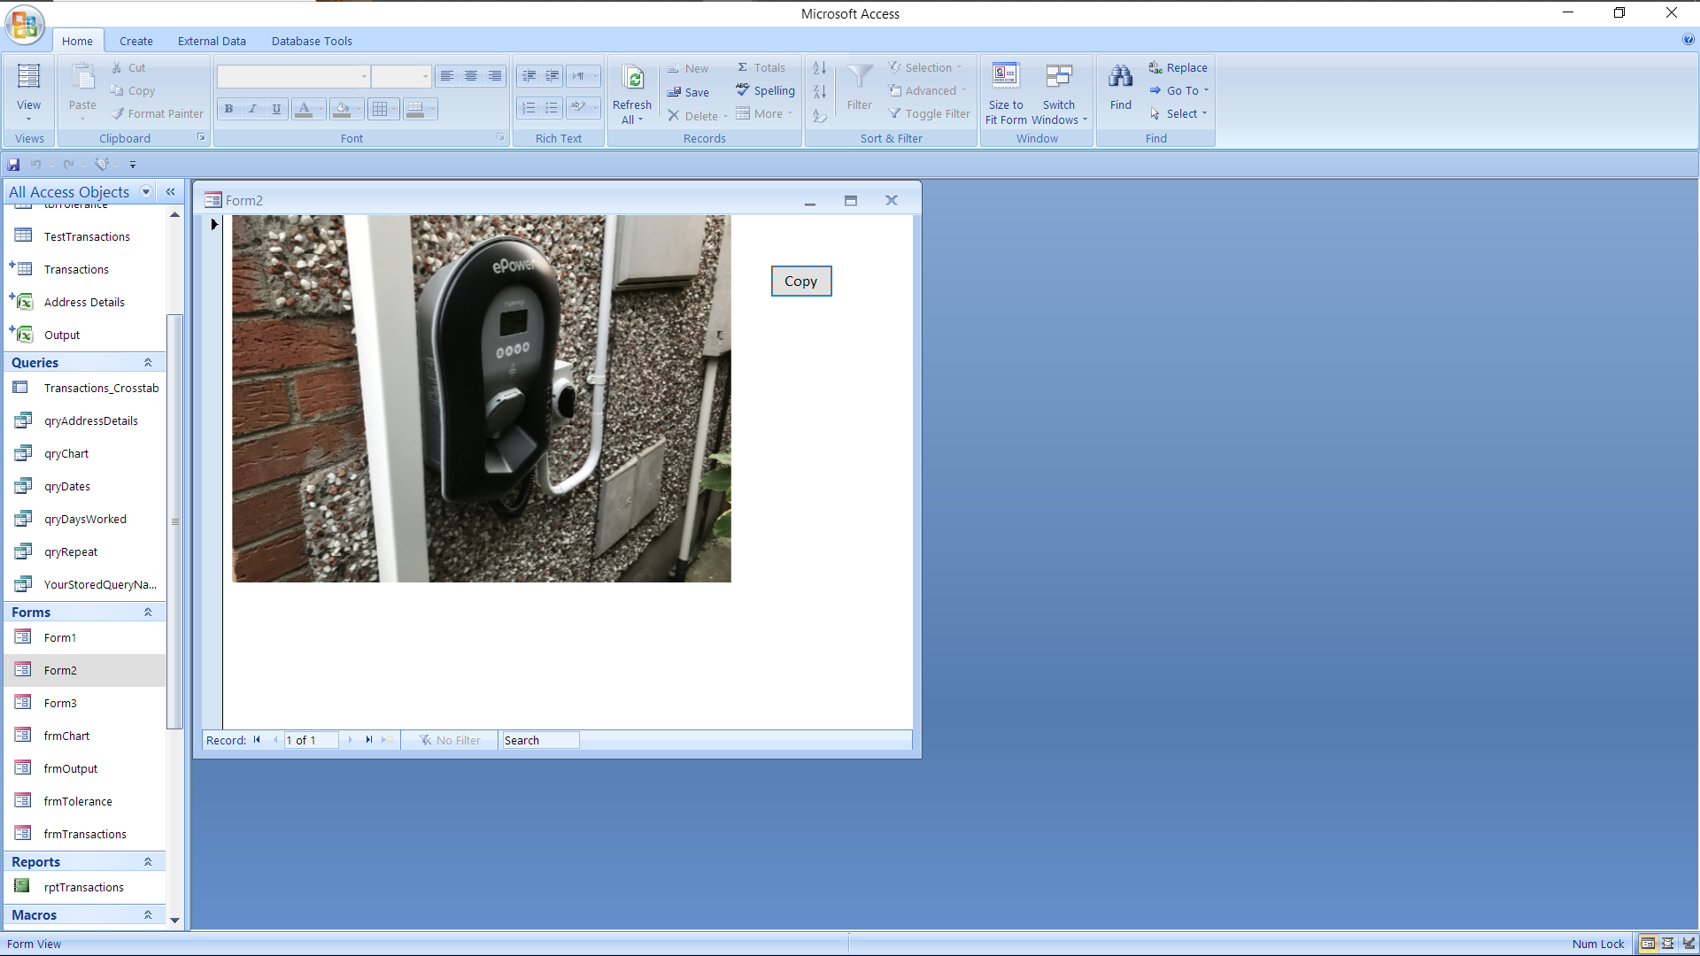Image resolution: width=1700 pixels, height=956 pixels.
Task: Click the Filter funnel icon
Action: tap(860, 77)
